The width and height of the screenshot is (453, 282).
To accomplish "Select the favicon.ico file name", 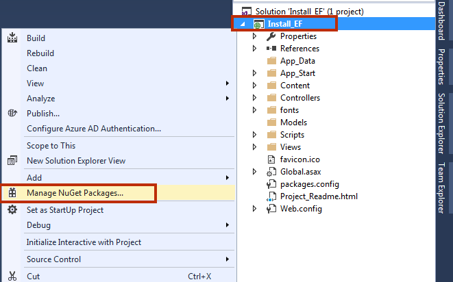I will click(x=300, y=159).
